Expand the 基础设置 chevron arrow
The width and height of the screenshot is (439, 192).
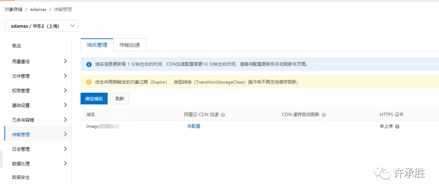65,105
